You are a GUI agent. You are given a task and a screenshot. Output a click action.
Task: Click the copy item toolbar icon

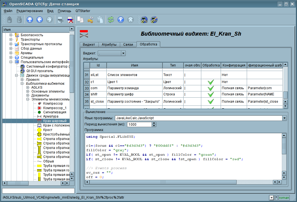[81, 20]
